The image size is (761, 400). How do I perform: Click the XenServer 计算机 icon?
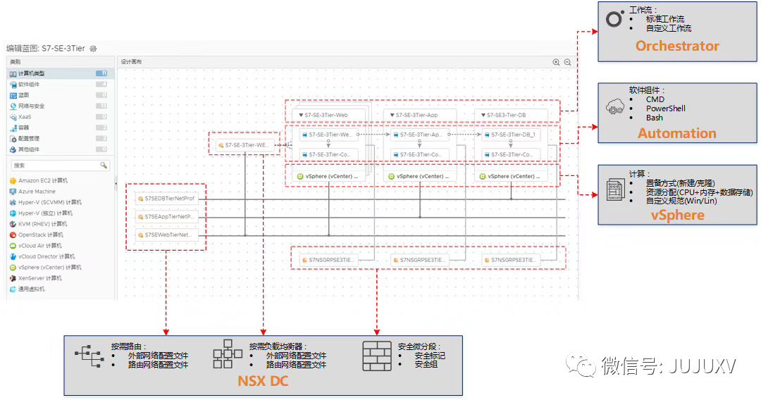(x=13, y=278)
